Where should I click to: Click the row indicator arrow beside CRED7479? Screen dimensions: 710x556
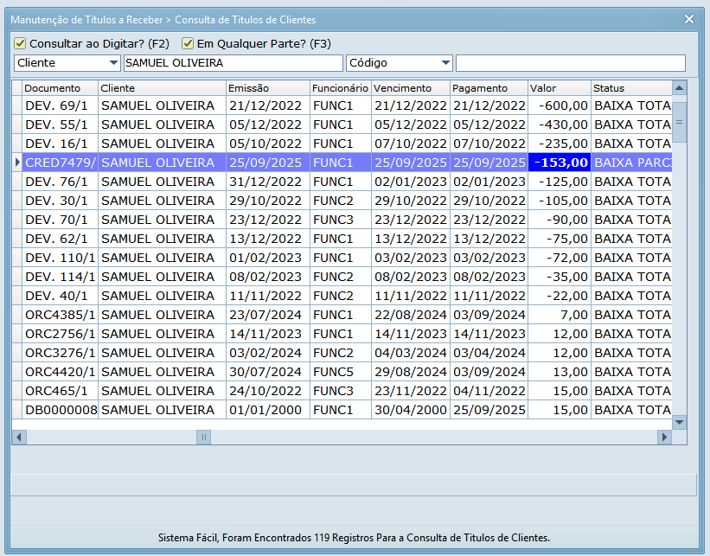click(17, 163)
